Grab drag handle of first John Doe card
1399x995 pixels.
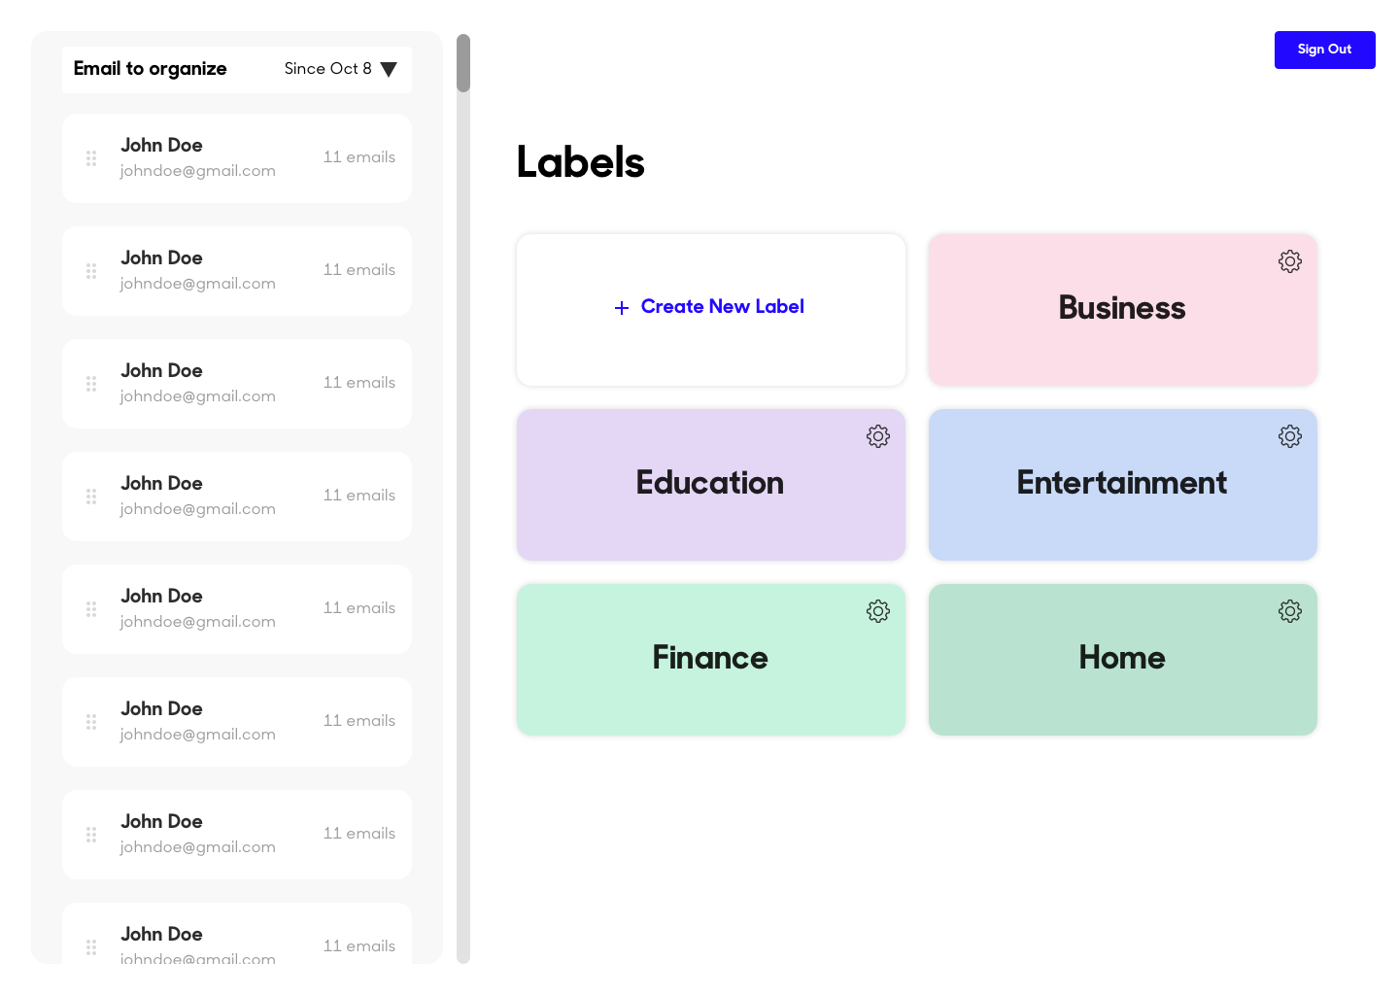click(91, 158)
